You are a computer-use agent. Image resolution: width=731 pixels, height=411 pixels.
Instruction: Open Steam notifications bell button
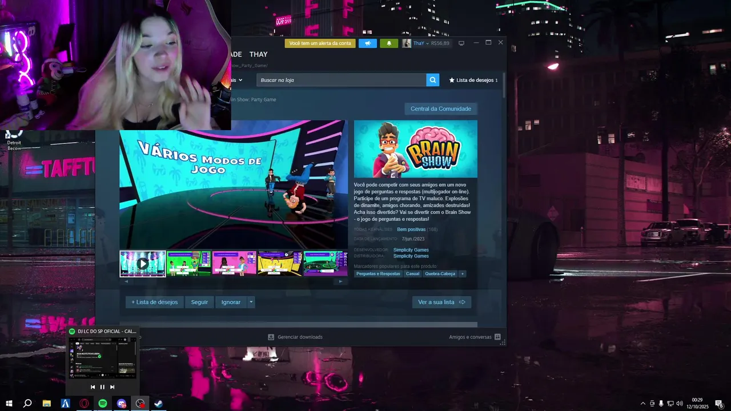[389, 43]
